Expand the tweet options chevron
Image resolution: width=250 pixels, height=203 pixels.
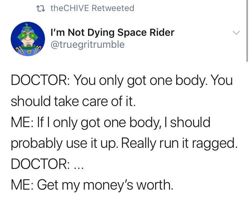tap(236, 33)
